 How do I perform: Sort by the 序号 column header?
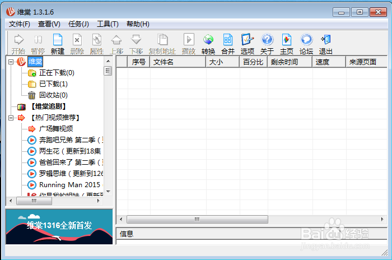point(139,62)
